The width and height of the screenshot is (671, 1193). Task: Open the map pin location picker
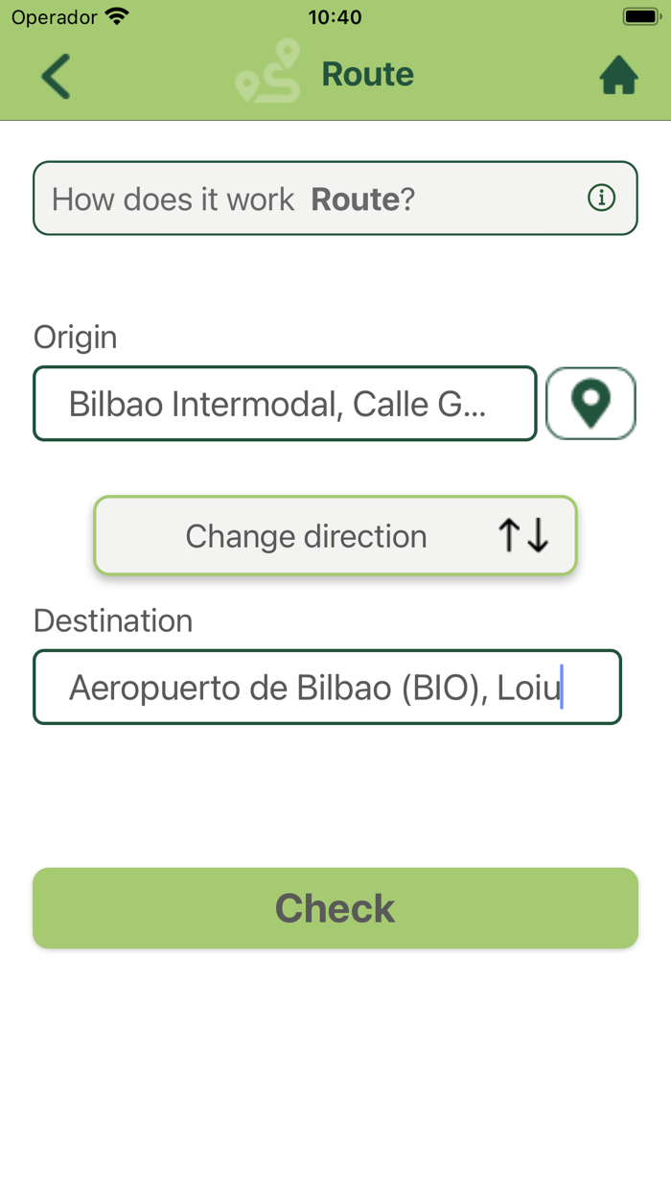click(590, 403)
